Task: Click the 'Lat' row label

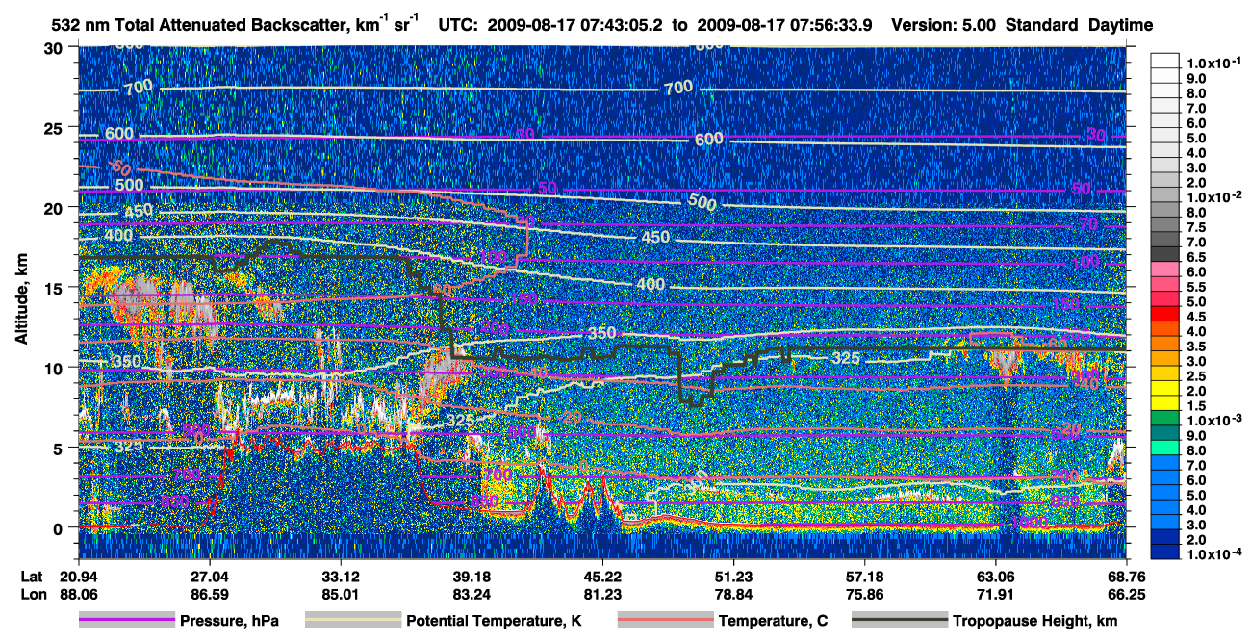Action: click(33, 577)
